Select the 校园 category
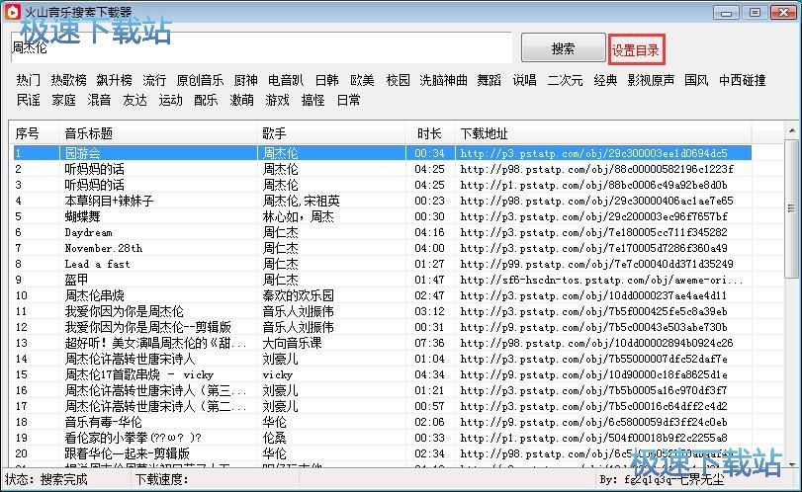This screenshot has width=802, height=492. (398, 80)
